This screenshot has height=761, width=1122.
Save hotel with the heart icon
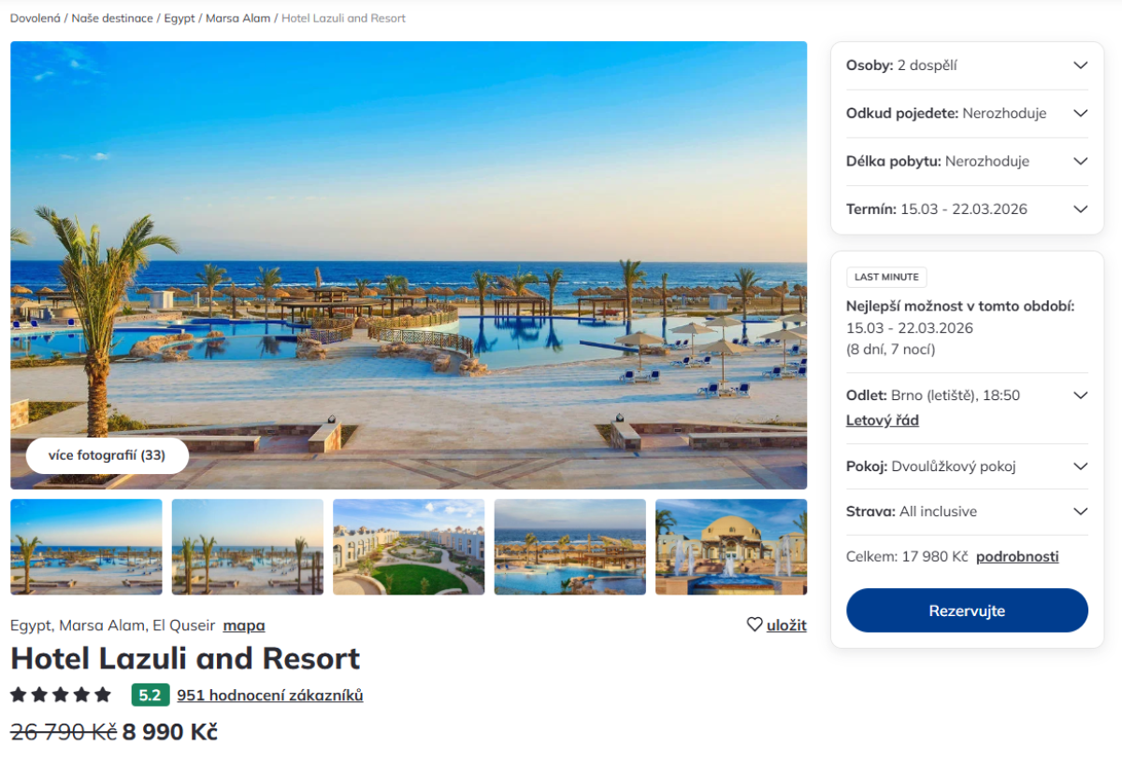(776, 625)
